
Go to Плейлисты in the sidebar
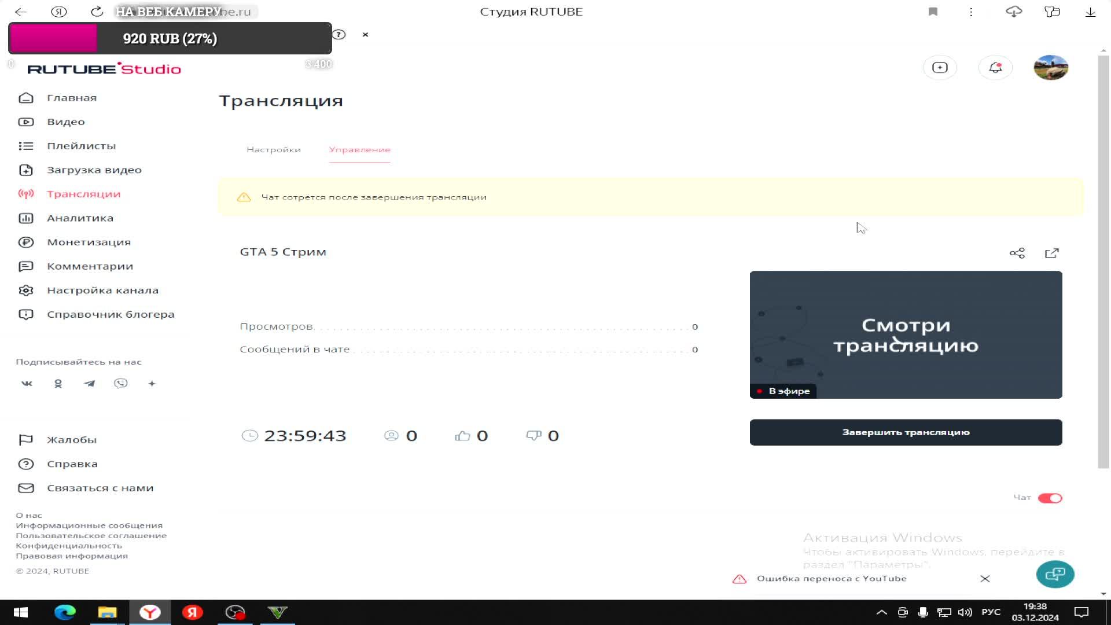tap(67, 146)
